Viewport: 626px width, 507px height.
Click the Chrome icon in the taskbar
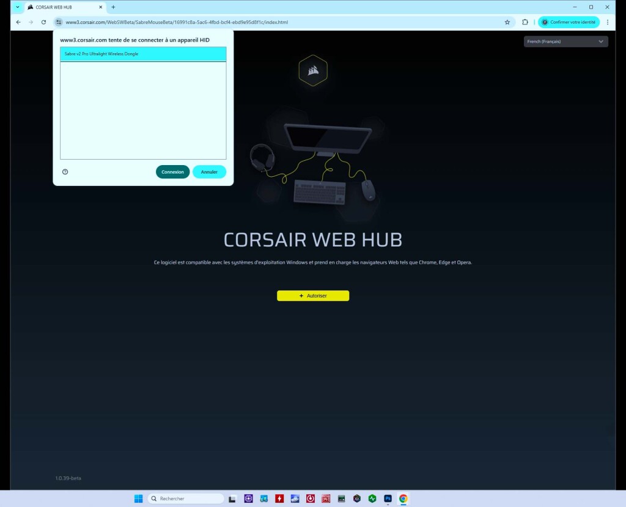pyautogui.click(x=403, y=498)
